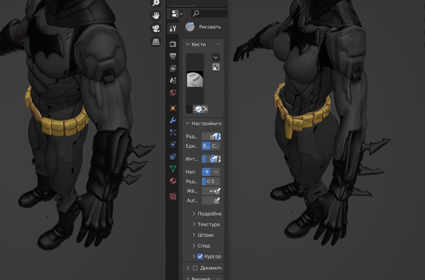Image resolution: width=425 pixels, height=280 pixels.
Task: Set brush direction to subtract (minus)
Action: (216, 172)
